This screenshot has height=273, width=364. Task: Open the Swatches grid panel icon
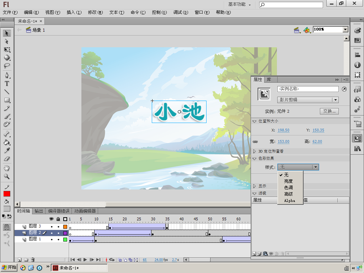coord(357,41)
